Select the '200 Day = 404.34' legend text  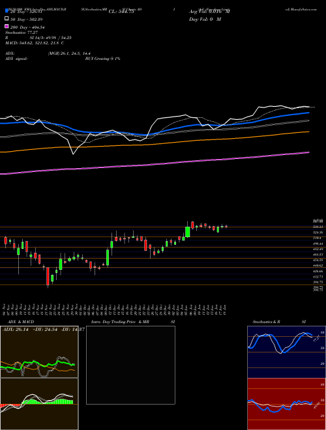pos(28,27)
